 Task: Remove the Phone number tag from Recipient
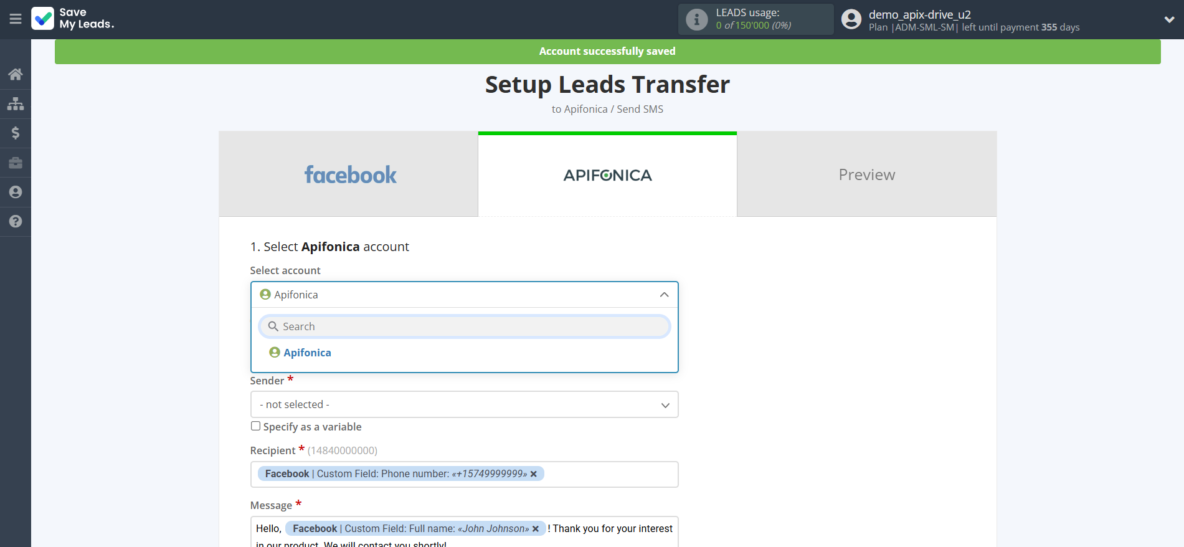point(534,474)
